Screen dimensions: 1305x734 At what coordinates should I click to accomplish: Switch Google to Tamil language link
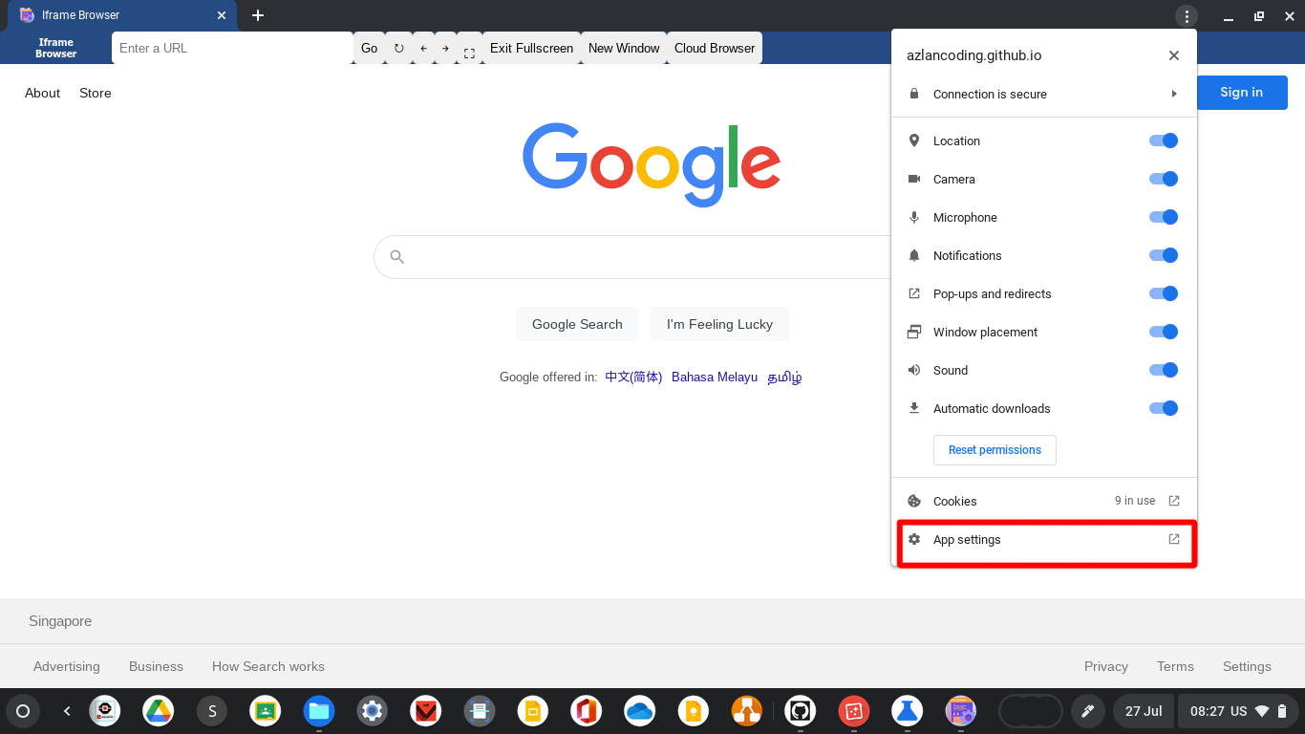[x=785, y=377]
